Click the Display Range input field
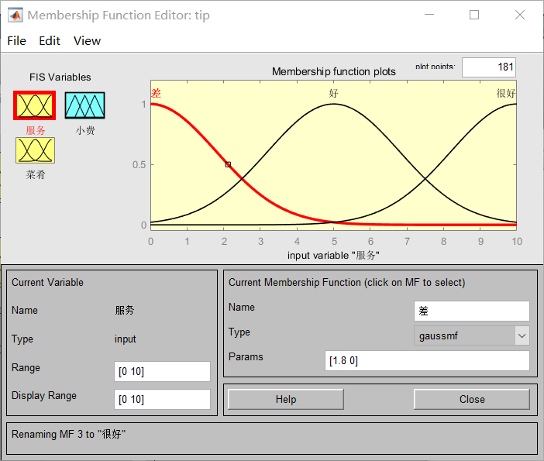 (162, 399)
